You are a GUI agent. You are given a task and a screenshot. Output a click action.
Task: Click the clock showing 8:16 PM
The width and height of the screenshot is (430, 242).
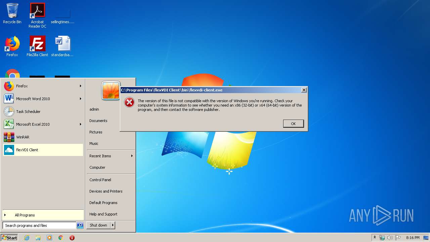tap(413, 238)
